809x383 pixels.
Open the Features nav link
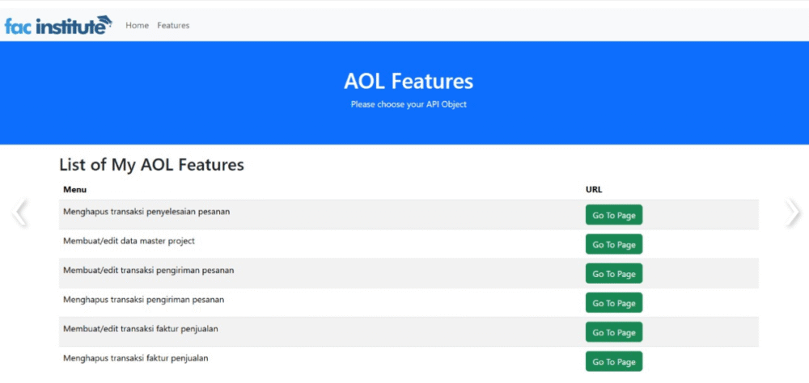173,25
